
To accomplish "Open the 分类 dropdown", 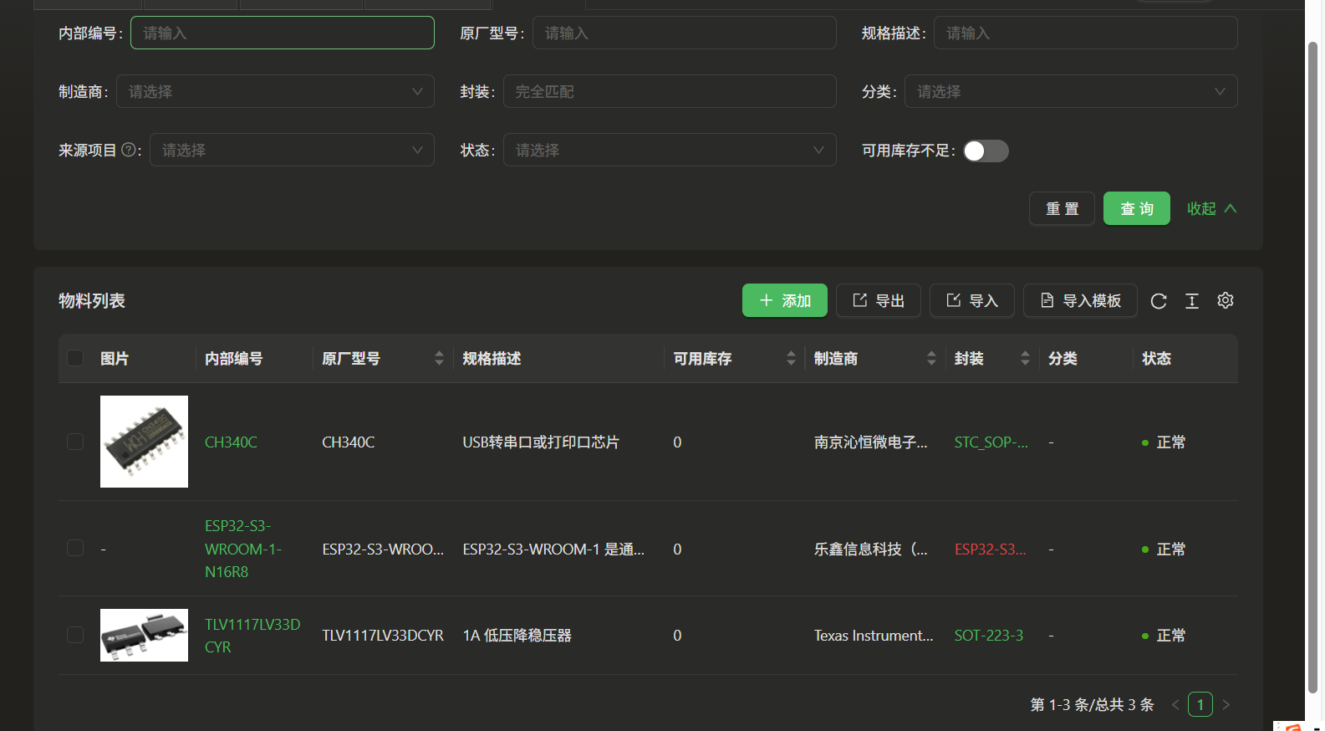I will pos(1070,92).
